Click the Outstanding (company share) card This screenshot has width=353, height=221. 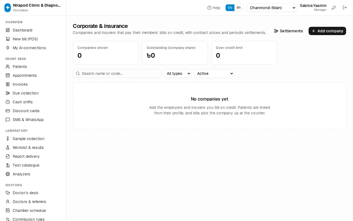[x=175, y=53]
